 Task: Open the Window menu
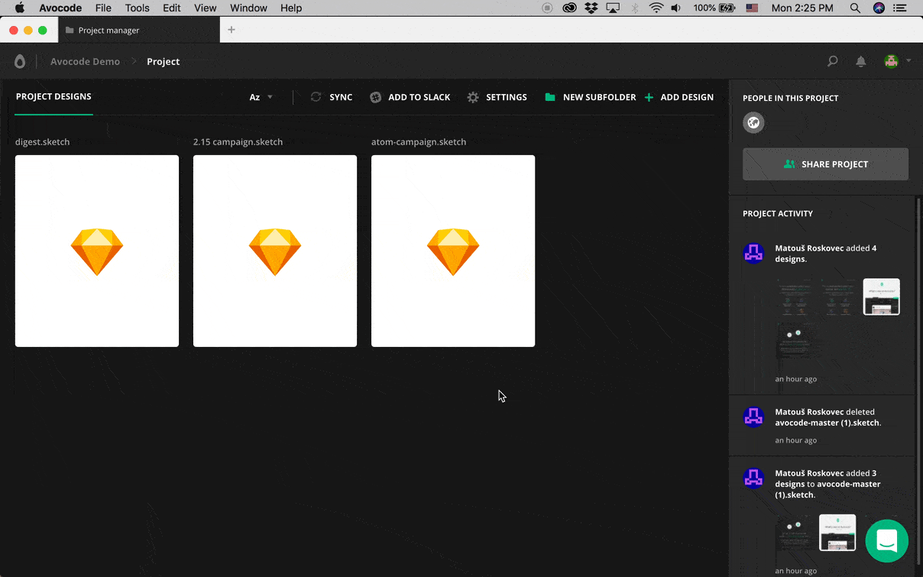click(x=248, y=8)
